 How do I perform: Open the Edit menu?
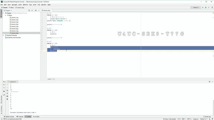tap(5, 5)
